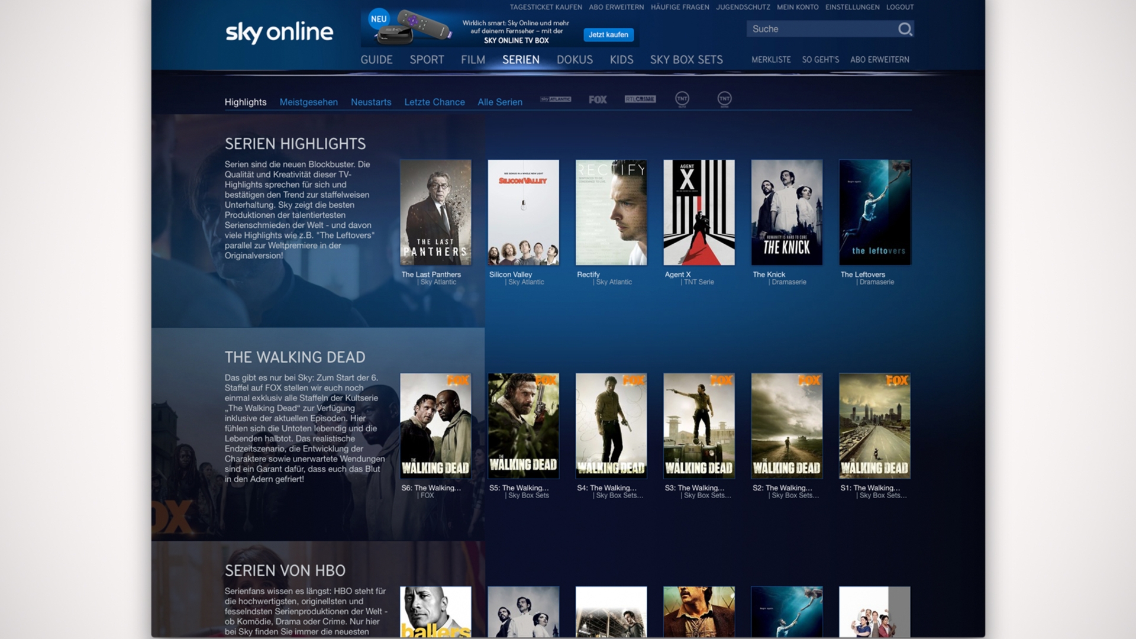The height and width of the screenshot is (639, 1136).
Task: Choose the TNT Serie channel icon
Action: click(725, 99)
